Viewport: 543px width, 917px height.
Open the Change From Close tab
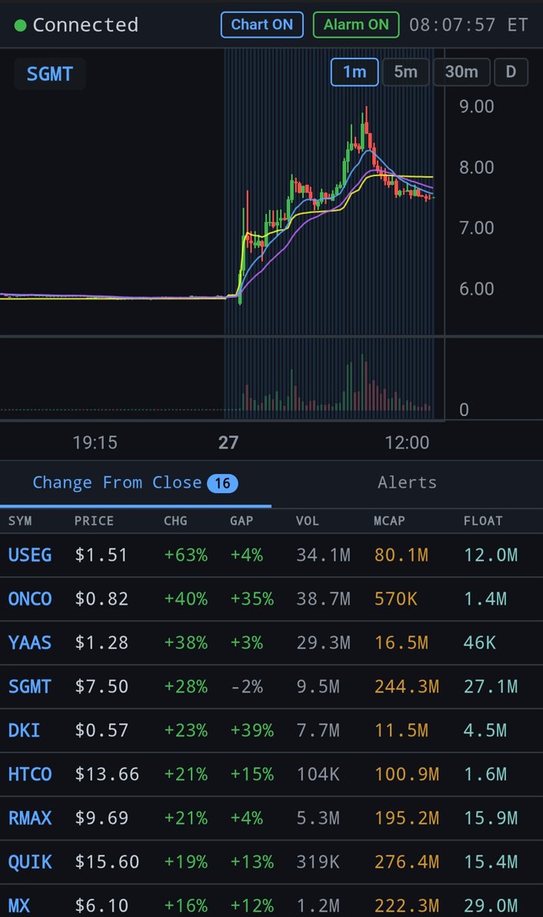tap(135, 483)
